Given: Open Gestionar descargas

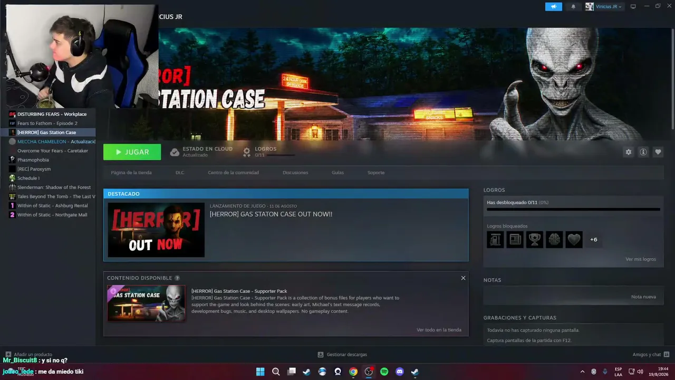Looking at the screenshot, I should (342, 355).
